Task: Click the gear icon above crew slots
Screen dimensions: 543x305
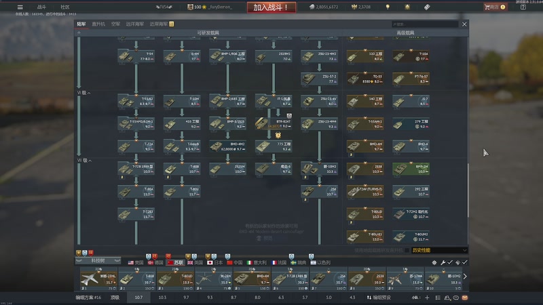Action: coord(434,263)
